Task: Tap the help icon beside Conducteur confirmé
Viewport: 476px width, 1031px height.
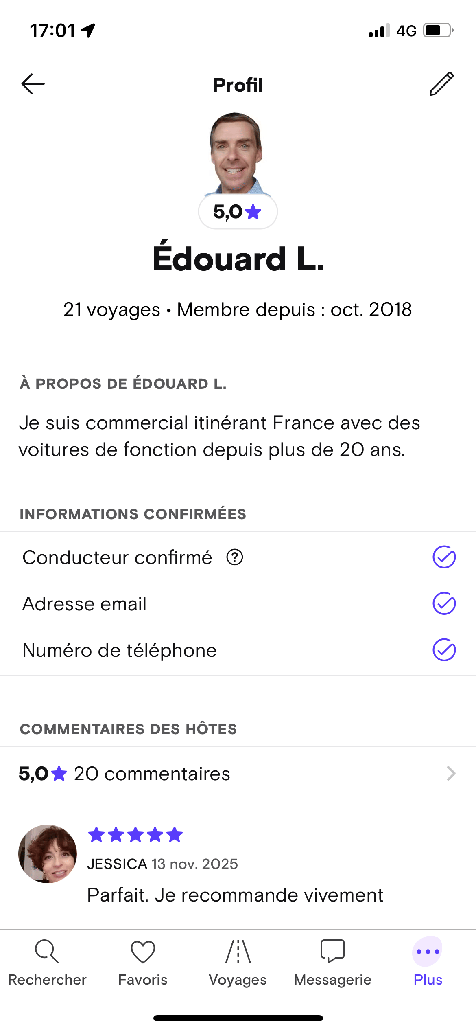Action: click(235, 557)
